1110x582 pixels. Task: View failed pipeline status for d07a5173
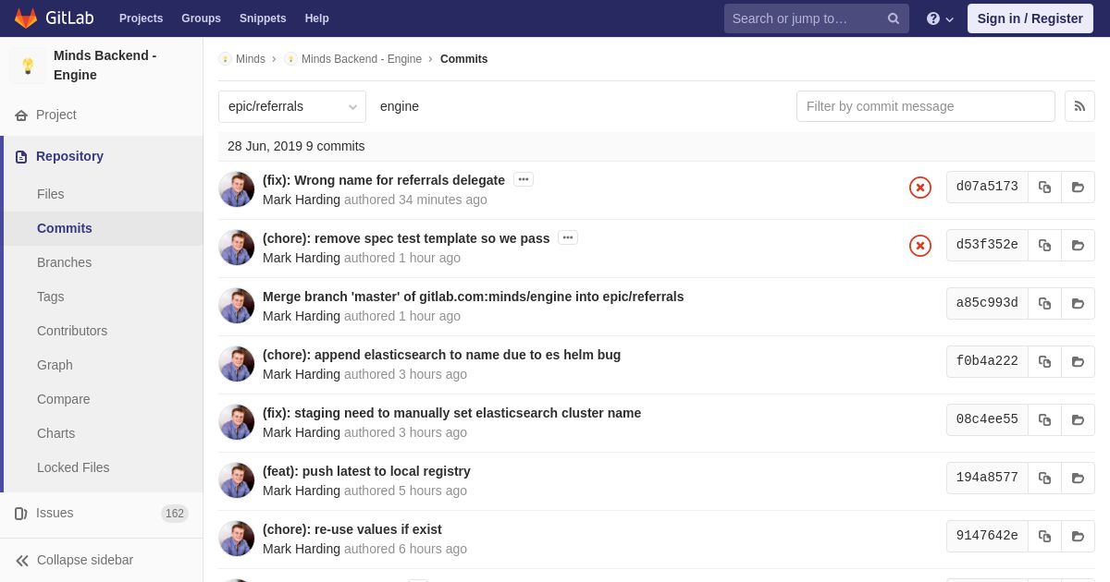click(920, 188)
